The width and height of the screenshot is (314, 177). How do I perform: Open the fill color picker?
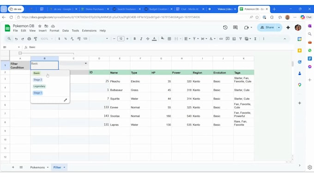pos(163,38)
